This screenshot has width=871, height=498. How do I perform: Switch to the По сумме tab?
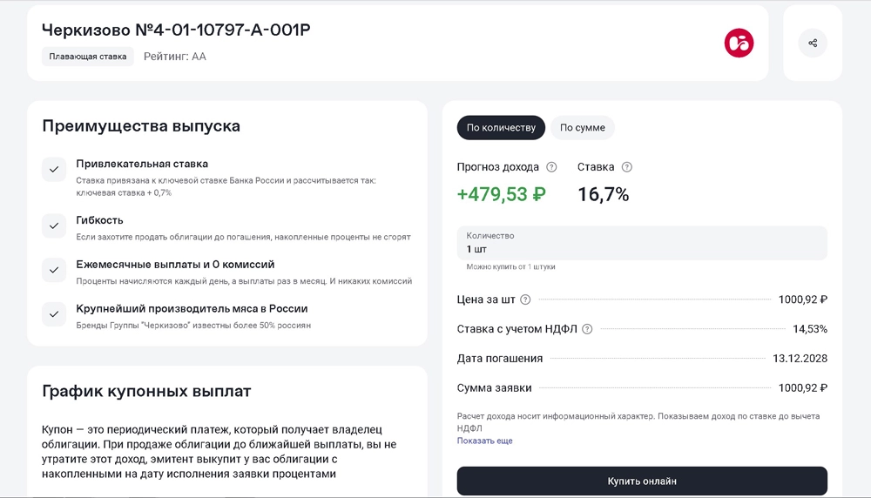582,128
